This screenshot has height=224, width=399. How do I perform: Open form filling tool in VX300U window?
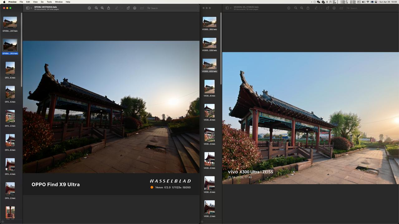341,8
